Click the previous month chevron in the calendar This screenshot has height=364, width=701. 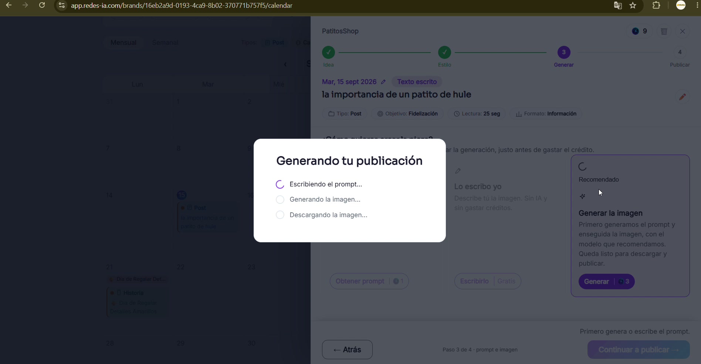click(x=285, y=64)
